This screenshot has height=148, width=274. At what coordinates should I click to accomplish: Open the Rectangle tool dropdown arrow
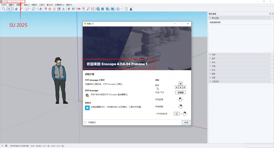[x=36, y=9]
